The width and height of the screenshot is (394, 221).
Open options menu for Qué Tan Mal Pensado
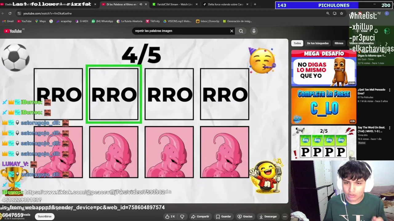tap(390, 90)
